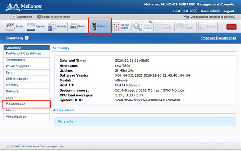Open the ETH Mgmt section
Screen dimensions: 241x151
click(163, 27)
